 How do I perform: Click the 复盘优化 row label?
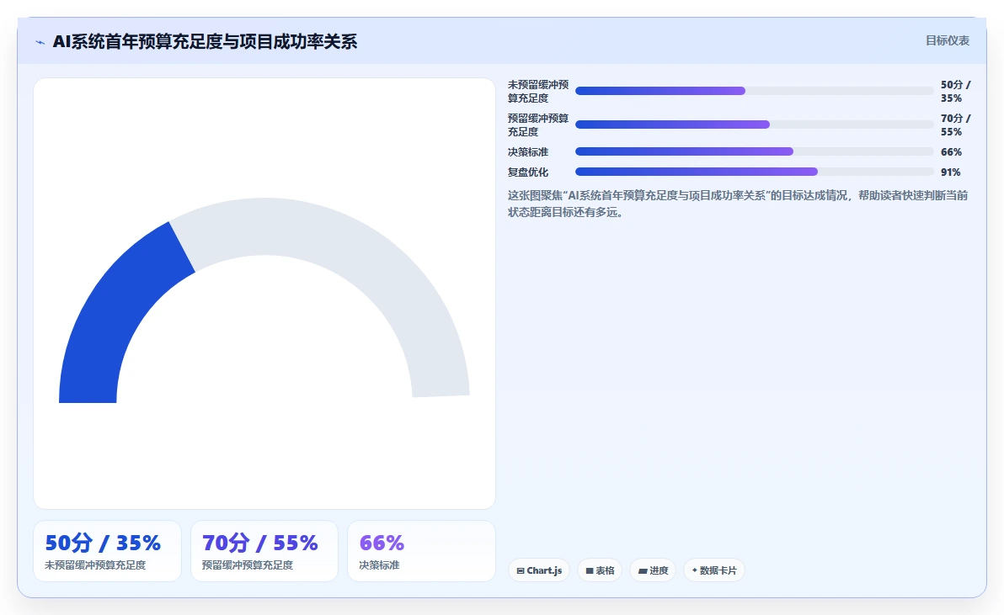[x=528, y=172]
